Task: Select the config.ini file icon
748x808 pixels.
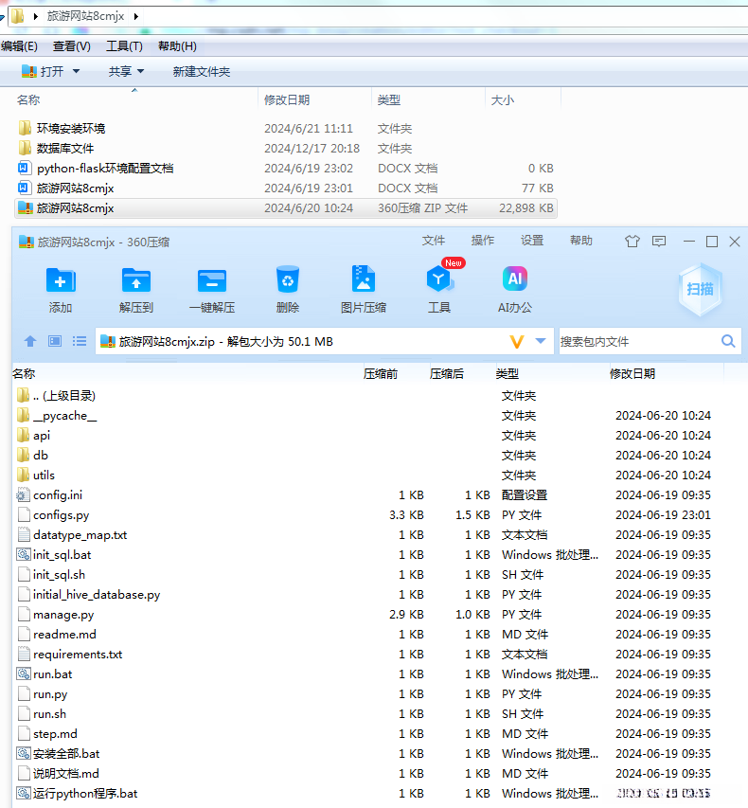Action: click(23, 495)
